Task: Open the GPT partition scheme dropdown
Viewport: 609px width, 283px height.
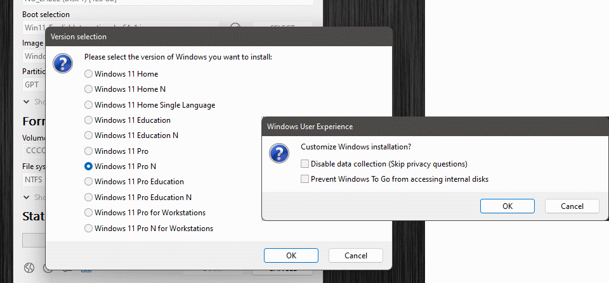Action: pos(34,84)
